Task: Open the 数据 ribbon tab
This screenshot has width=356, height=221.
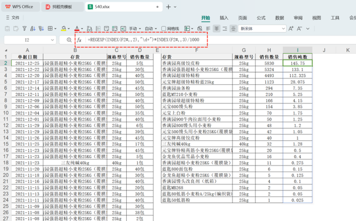Action: pyautogui.click(x=279, y=18)
